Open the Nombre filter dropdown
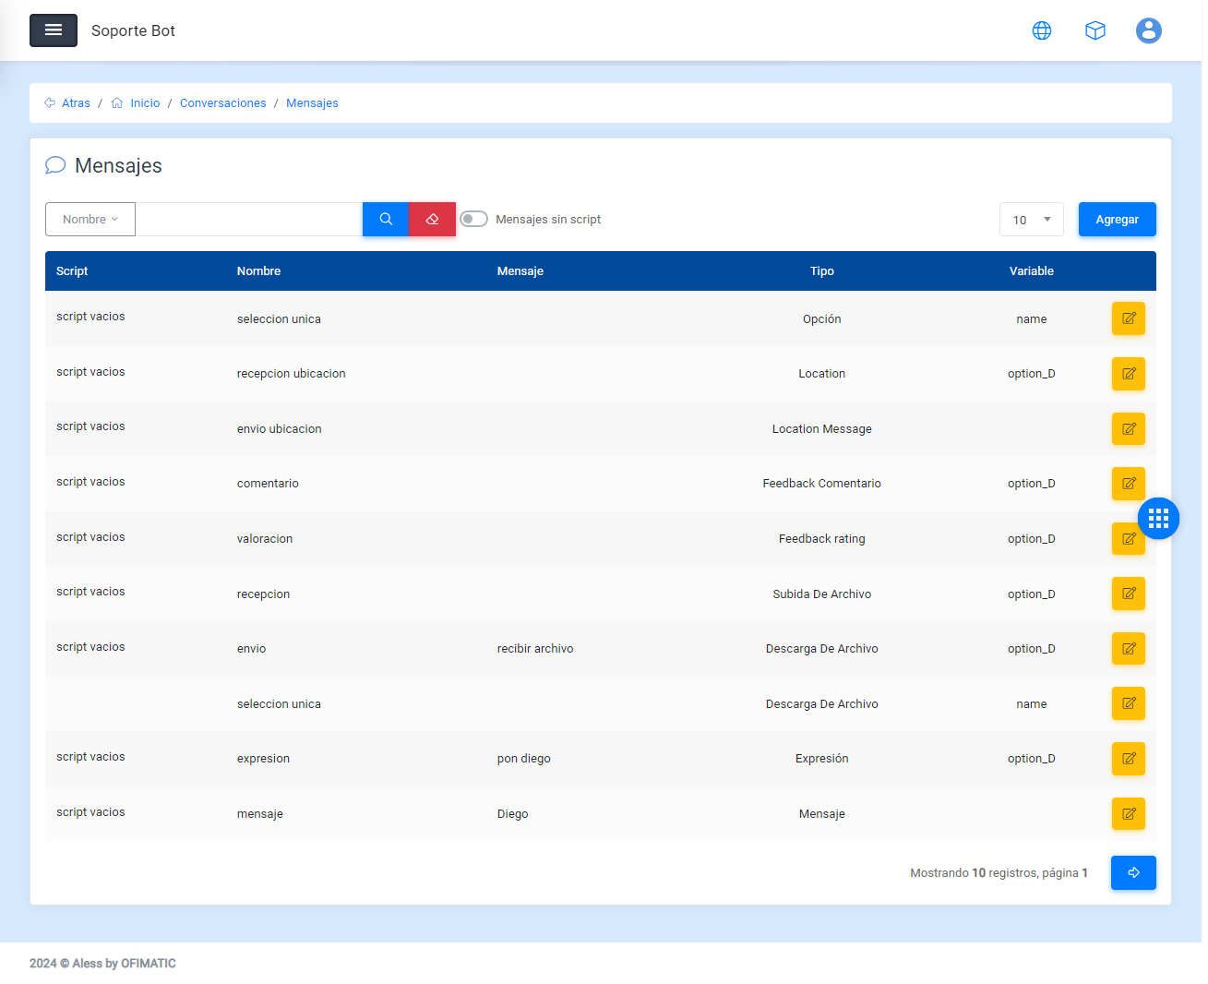1208x984 pixels. point(90,220)
